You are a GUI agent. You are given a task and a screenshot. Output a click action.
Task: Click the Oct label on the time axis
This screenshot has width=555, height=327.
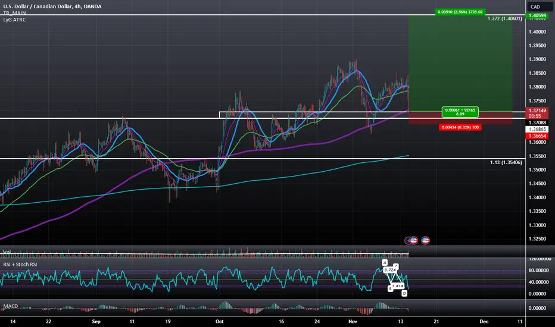[x=220, y=321]
